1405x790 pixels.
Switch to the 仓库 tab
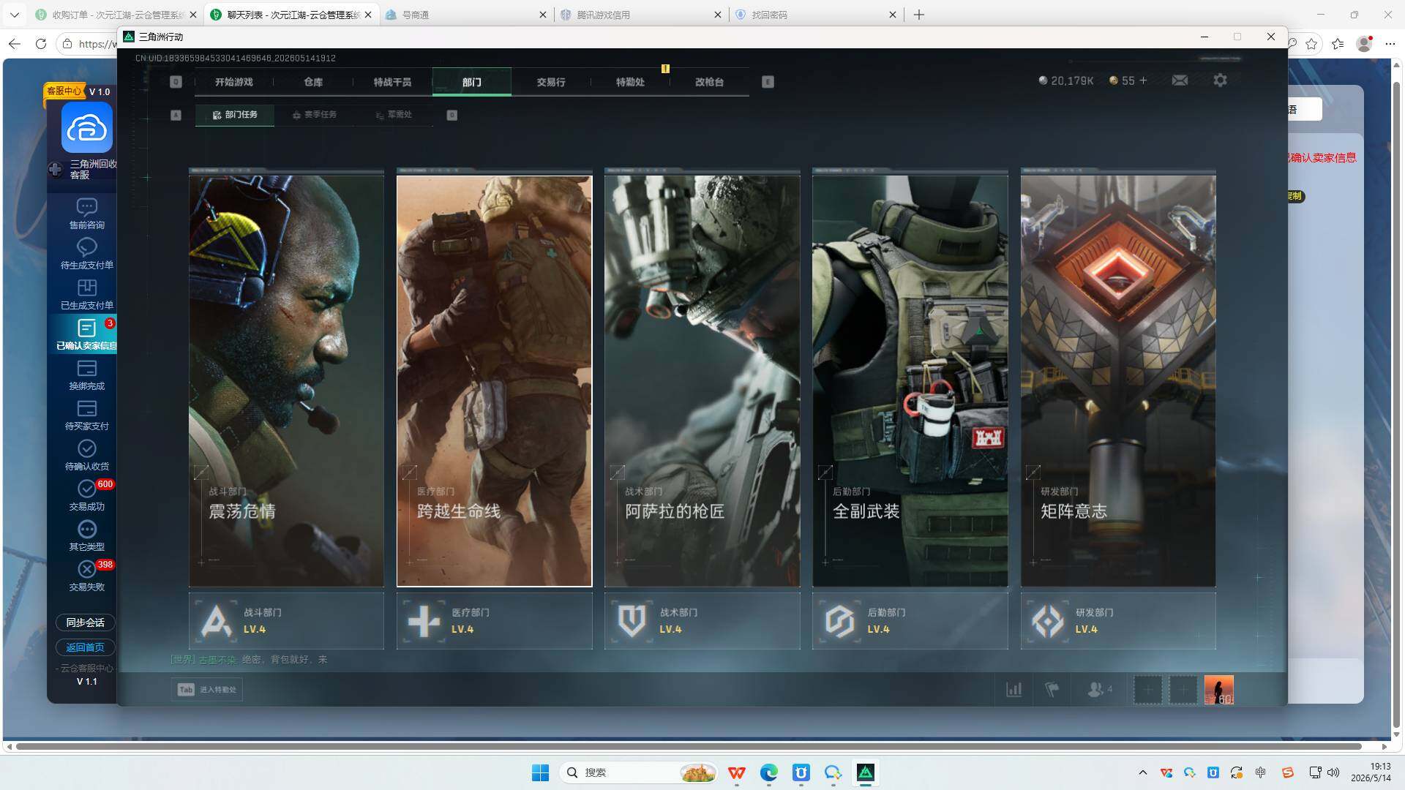coord(313,82)
